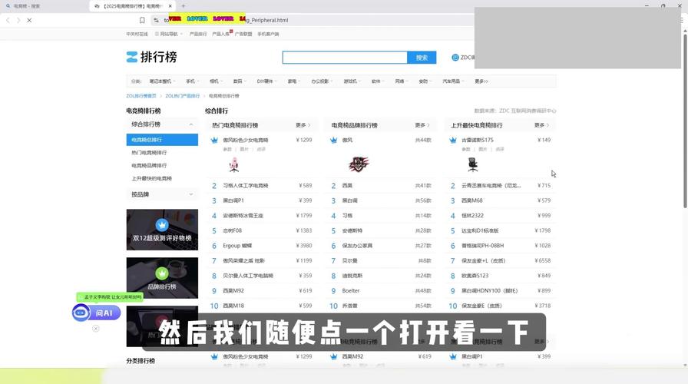688x384 pixels.
Task: Open site info icon beside the URL
Action: pos(156,20)
